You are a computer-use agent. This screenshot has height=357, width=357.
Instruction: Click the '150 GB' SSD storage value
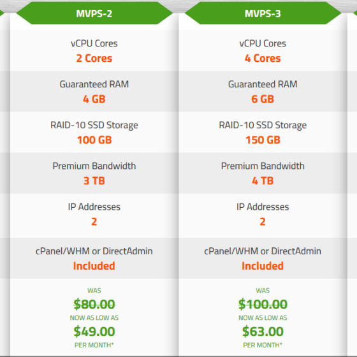coord(263,140)
